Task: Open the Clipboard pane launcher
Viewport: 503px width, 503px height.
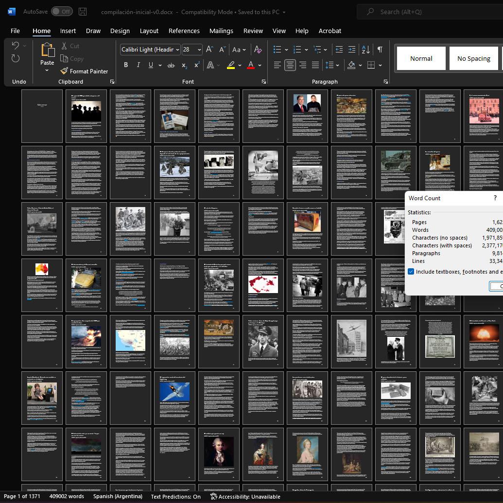Action: pyautogui.click(x=112, y=82)
